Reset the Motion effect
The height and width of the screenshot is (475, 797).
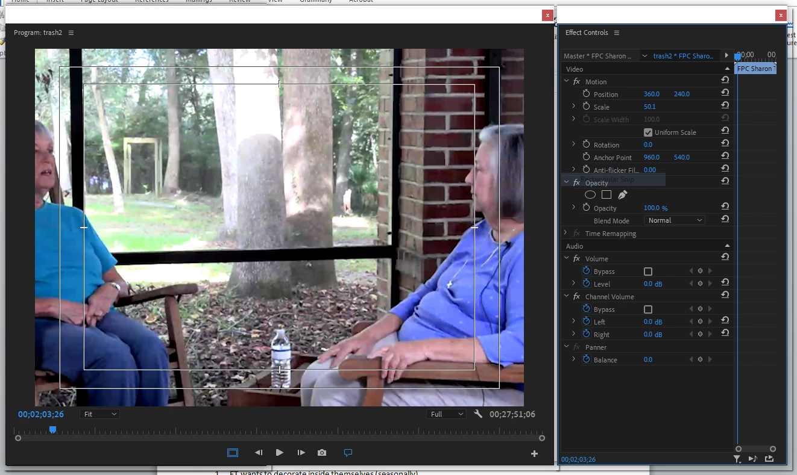725,80
